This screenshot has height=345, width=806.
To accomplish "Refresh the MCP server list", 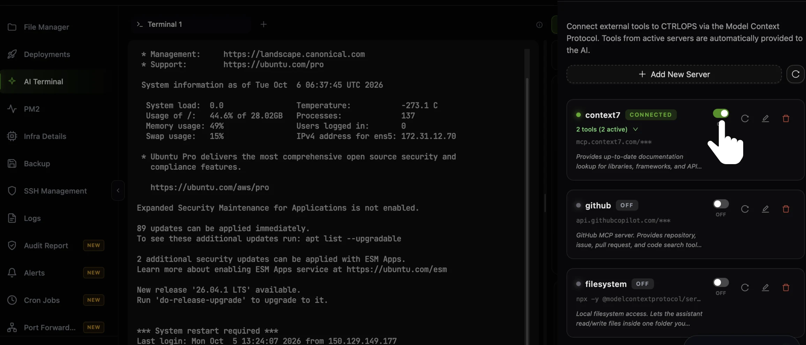I will 796,74.
